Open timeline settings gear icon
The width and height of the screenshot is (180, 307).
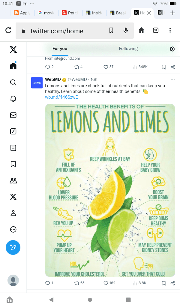(x=172, y=49)
